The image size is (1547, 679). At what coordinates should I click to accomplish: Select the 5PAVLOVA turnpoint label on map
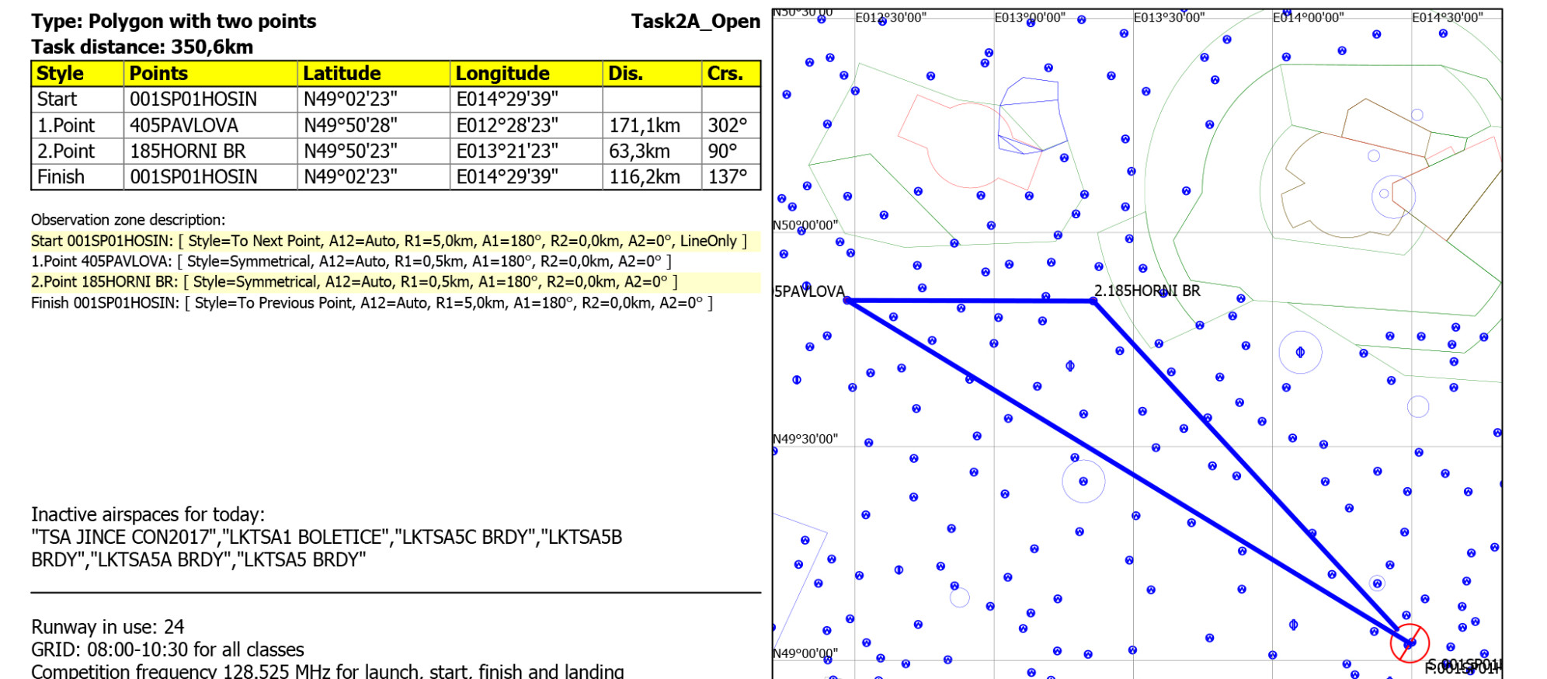[x=809, y=291]
